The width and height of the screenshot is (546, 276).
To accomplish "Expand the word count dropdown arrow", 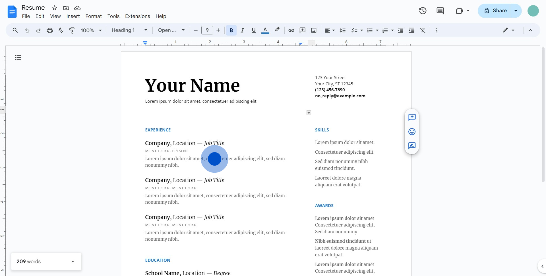I will (x=73, y=261).
